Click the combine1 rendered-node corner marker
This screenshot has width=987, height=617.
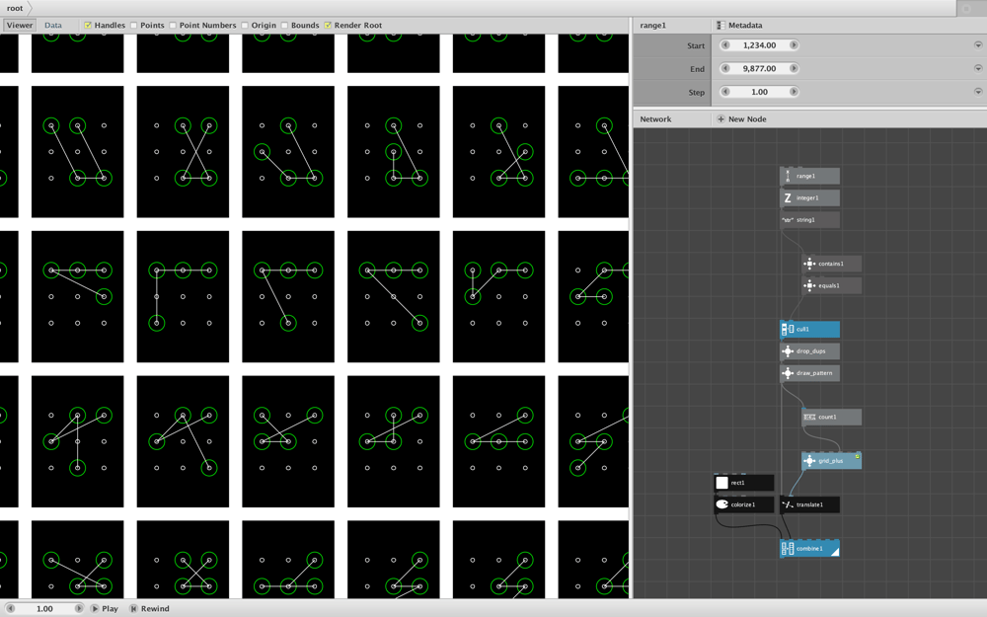pos(835,552)
